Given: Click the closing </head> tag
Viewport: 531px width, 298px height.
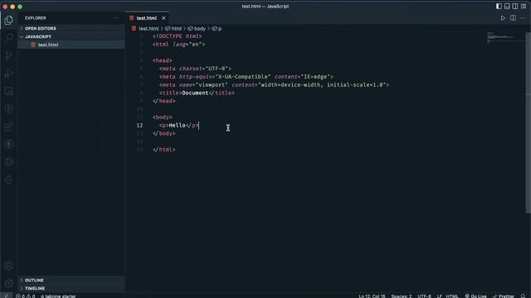Looking at the screenshot, I should pyautogui.click(x=164, y=101).
